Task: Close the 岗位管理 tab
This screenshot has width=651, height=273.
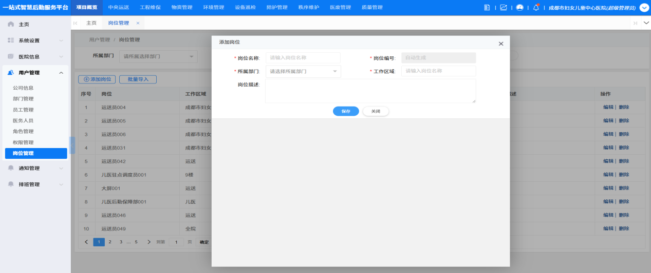Action: pyautogui.click(x=138, y=23)
